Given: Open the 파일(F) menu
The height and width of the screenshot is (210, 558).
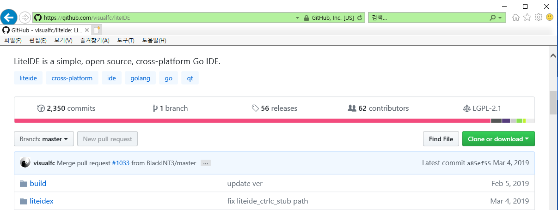Looking at the screenshot, I should point(13,41).
